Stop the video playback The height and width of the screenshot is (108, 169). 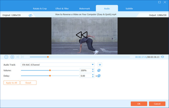click(x=12, y=57)
